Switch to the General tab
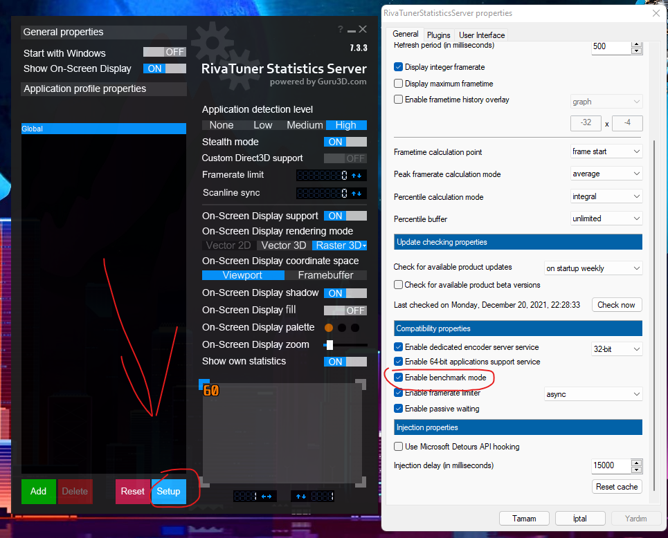668x538 pixels. click(x=405, y=34)
